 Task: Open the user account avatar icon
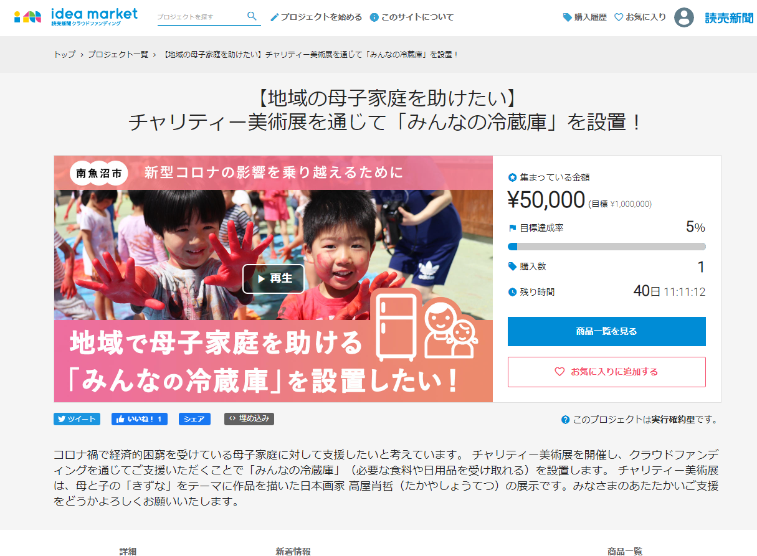(683, 17)
